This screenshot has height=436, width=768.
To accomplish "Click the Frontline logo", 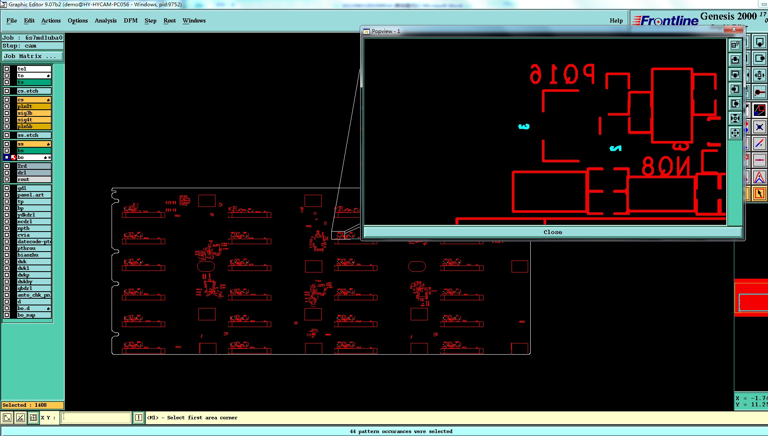I will 665,20.
